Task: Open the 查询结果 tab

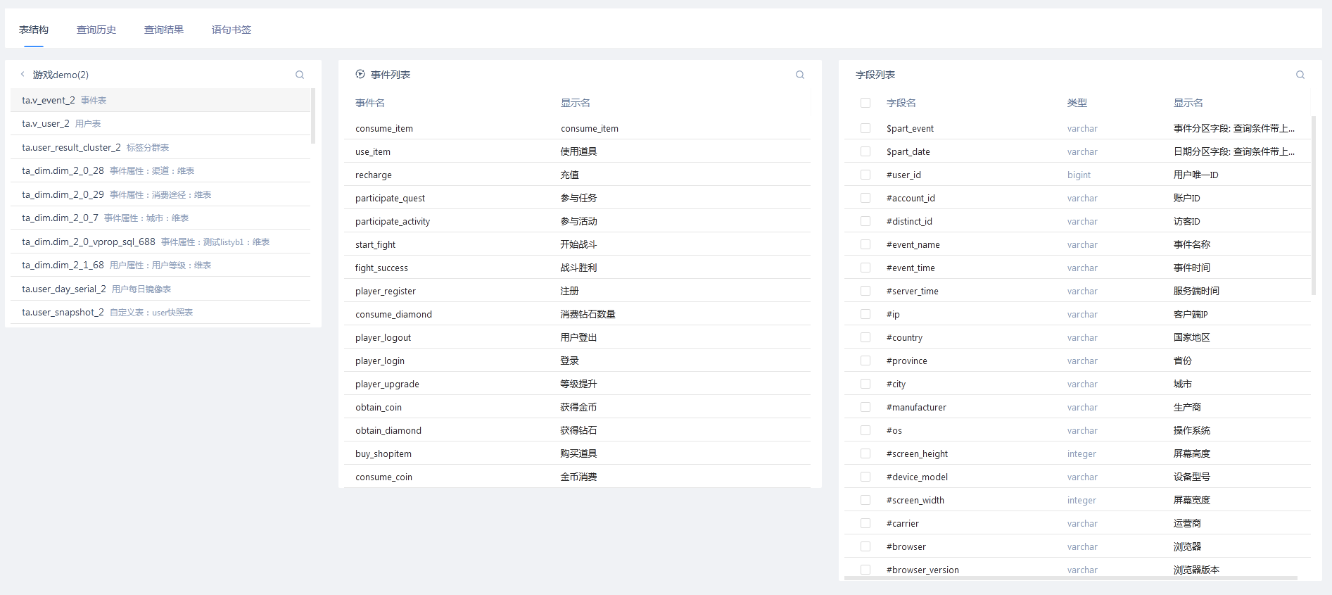Action: 164,30
